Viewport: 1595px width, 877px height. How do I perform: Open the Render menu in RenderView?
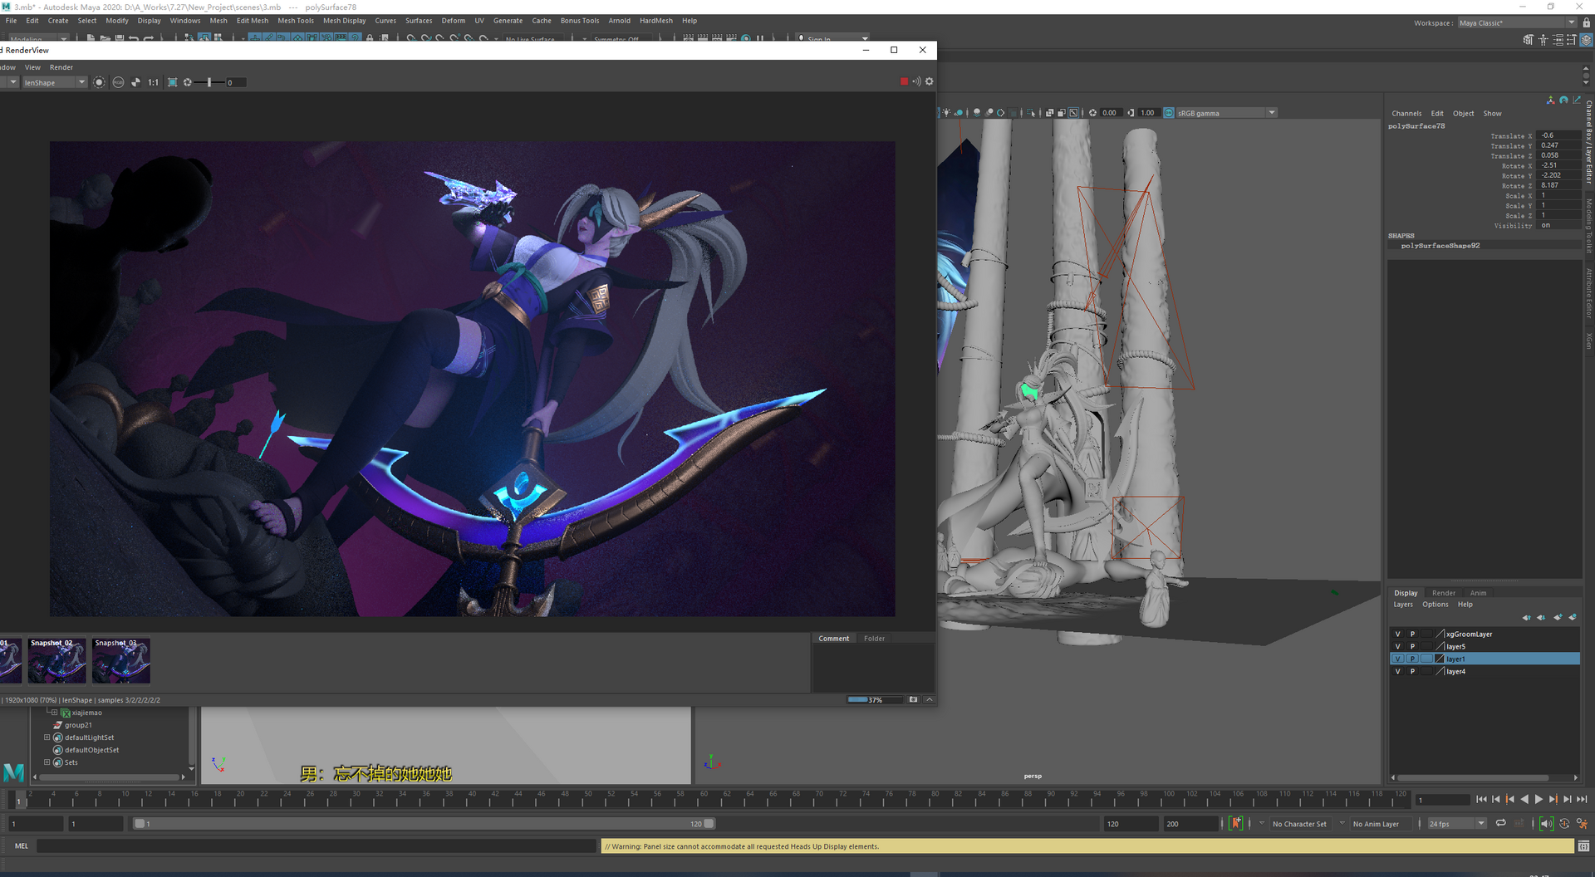tap(61, 67)
